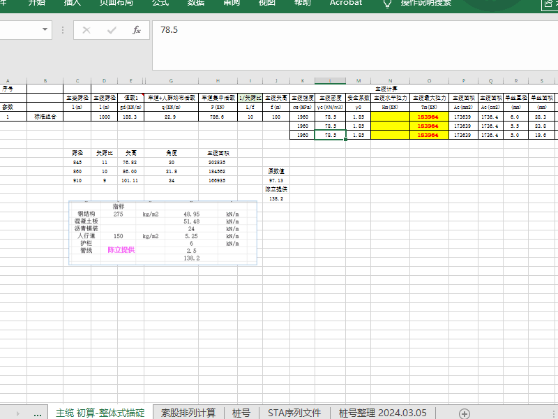Select the active sheet tab 主缆 初算-整体式锚碇
The image size is (558, 419).
coord(100,413)
